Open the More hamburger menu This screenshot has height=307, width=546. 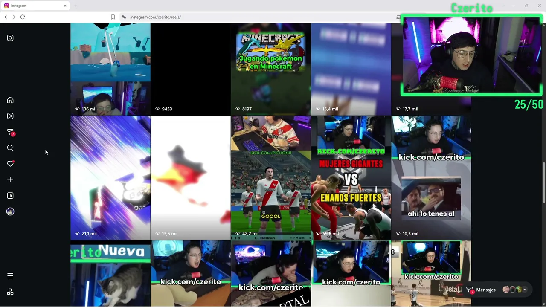(x=10, y=276)
